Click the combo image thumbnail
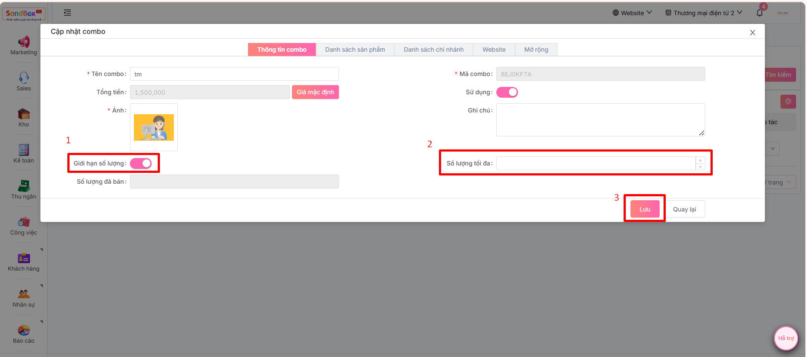This screenshot has width=807, height=357. pos(154,127)
